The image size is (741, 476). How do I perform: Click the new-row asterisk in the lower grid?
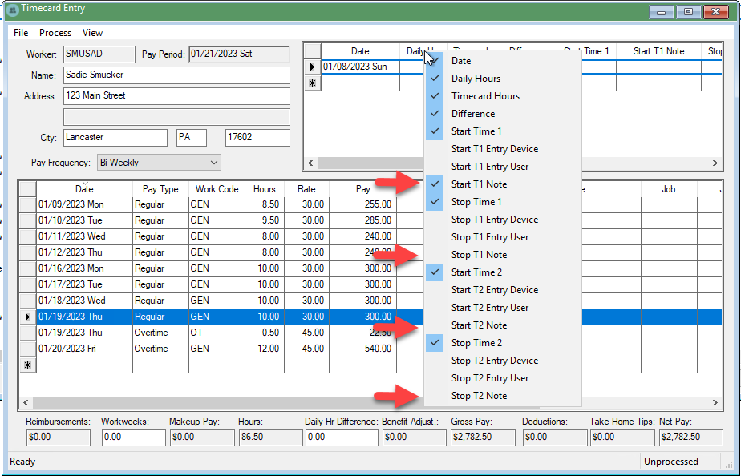(27, 365)
